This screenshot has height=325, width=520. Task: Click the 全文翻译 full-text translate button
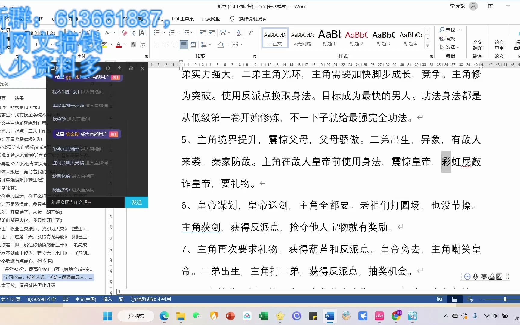478,45
